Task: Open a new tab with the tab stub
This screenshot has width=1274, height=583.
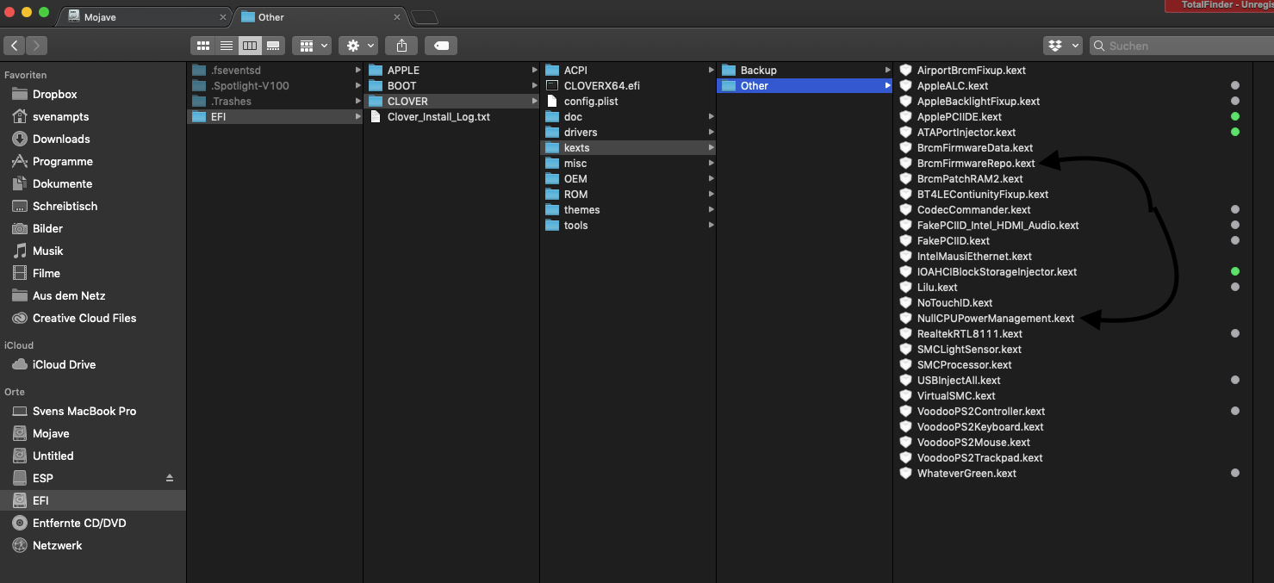Action: 425,17
